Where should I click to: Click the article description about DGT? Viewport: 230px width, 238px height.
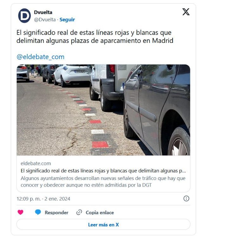(103, 182)
